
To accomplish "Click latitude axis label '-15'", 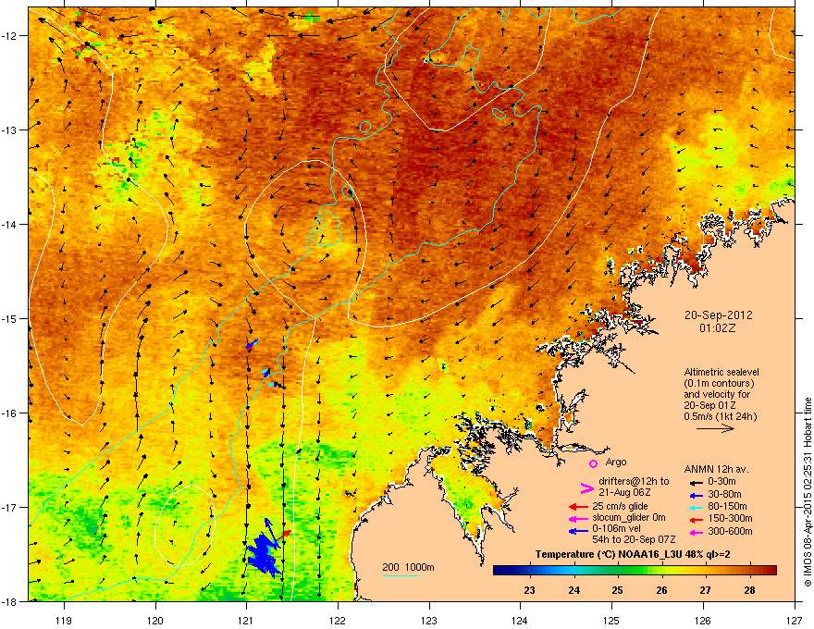I will click(x=10, y=318).
